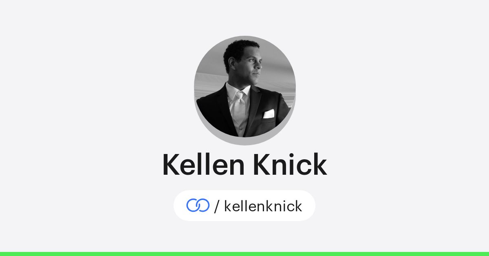This screenshot has height=256, width=489.
Task: Open the kellenknick handle link
Action: [x=263, y=206]
